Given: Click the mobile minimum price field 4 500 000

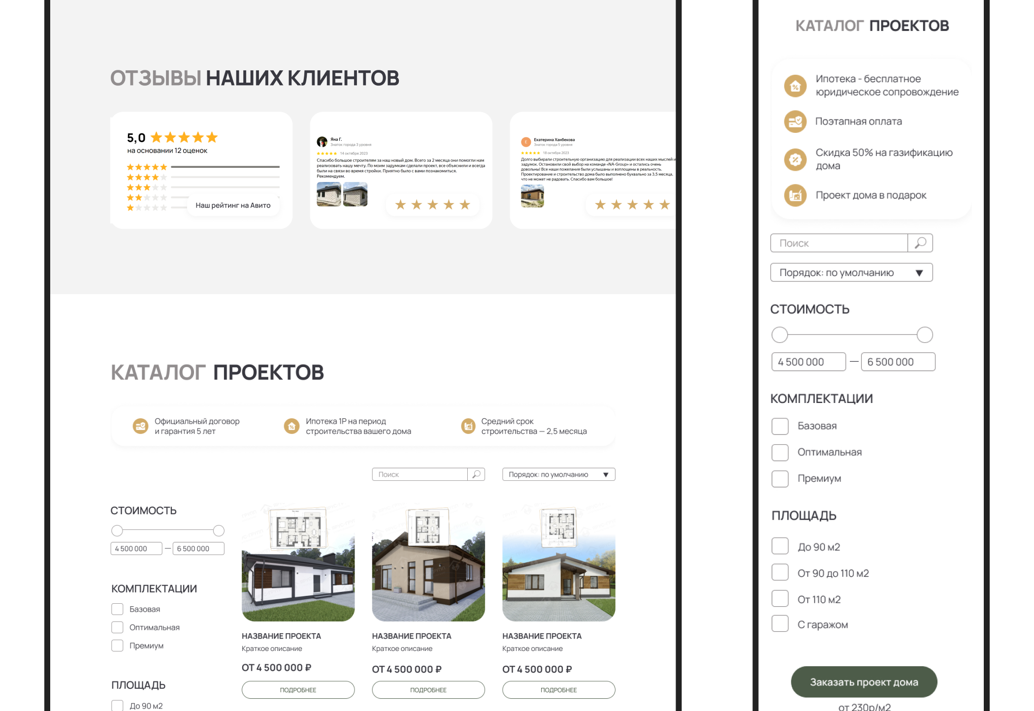Looking at the screenshot, I should pos(808,362).
